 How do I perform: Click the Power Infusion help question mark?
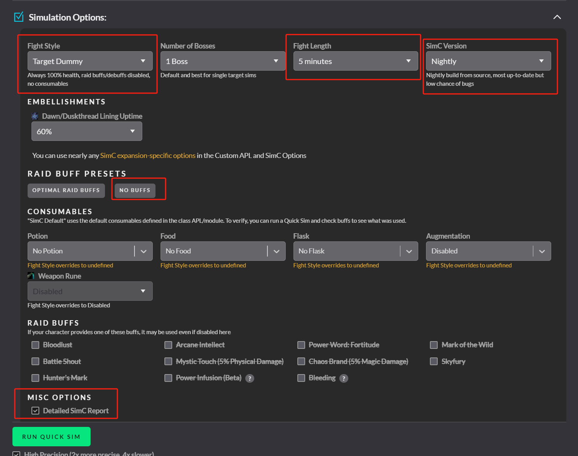pos(250,378)
